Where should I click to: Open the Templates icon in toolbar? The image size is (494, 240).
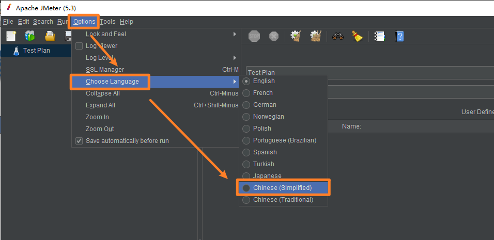(30, 36)
